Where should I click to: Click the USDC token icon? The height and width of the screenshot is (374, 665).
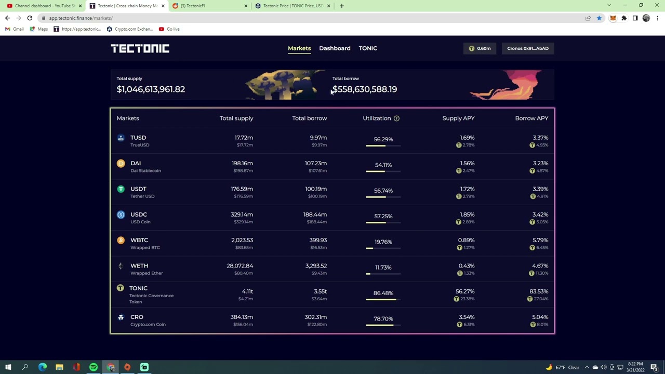pyautogui.click(x=121, y=215)
